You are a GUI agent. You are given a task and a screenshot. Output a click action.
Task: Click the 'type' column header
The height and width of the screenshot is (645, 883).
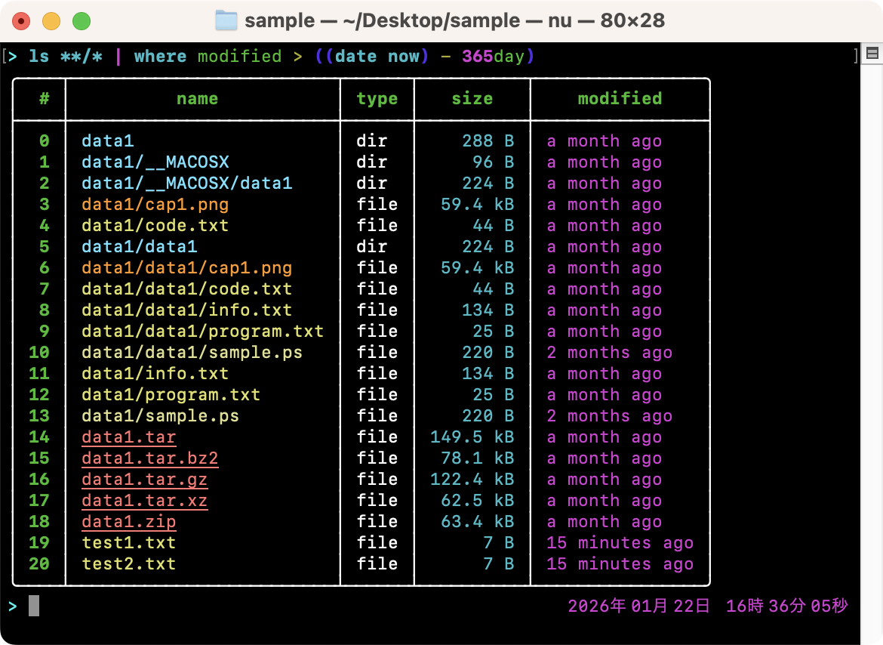pos(377,99)
